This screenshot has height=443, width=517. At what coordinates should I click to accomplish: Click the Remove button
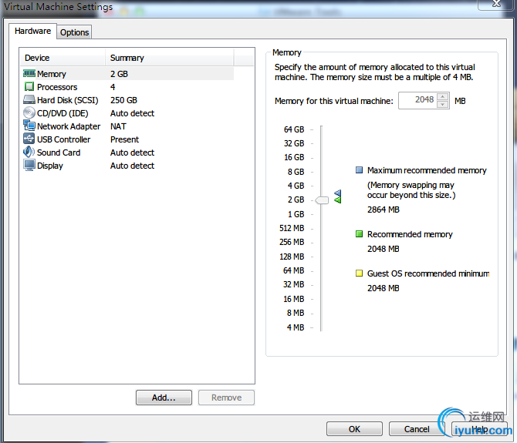pos(227,398)
